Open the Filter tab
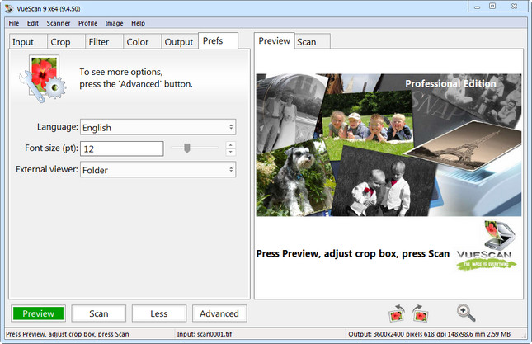Viewport: 532px width, 344px height. 101,42
